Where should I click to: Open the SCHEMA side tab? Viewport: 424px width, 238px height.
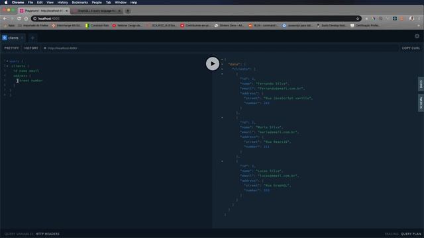coord(421,102)
